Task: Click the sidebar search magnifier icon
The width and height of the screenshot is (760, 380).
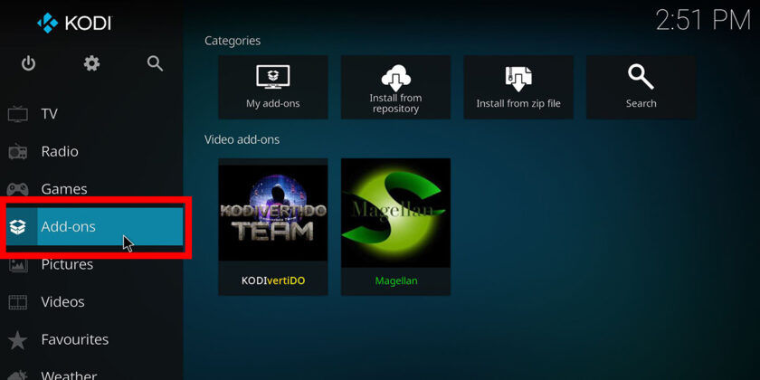Action: [x=155, y=63]
